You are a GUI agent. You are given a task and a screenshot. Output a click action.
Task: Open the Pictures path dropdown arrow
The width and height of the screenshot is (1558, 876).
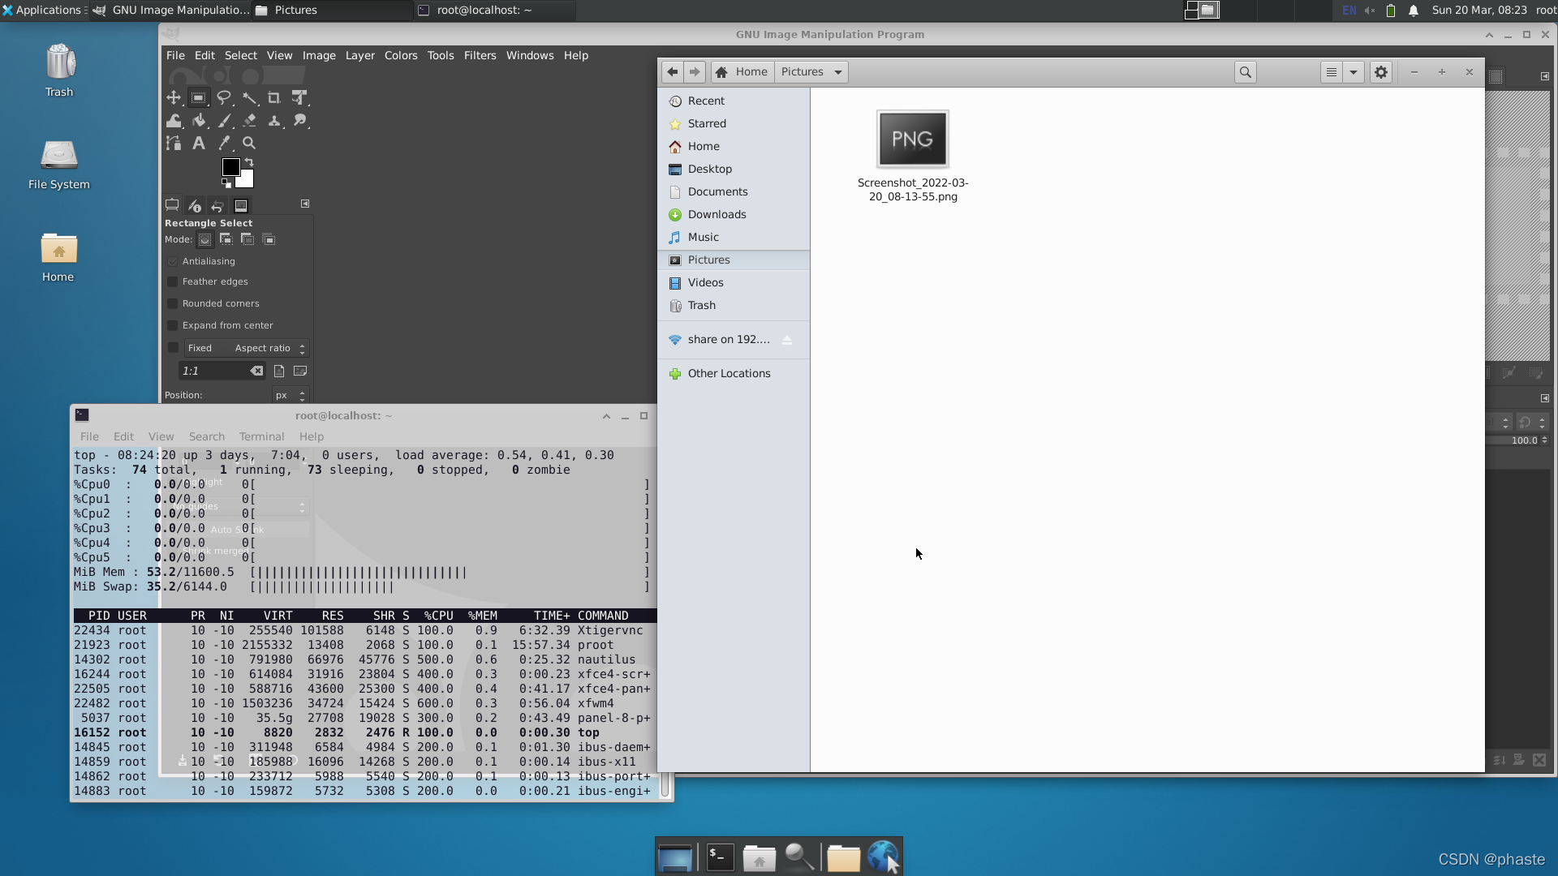pyautogui.click(x=838, y=72)
